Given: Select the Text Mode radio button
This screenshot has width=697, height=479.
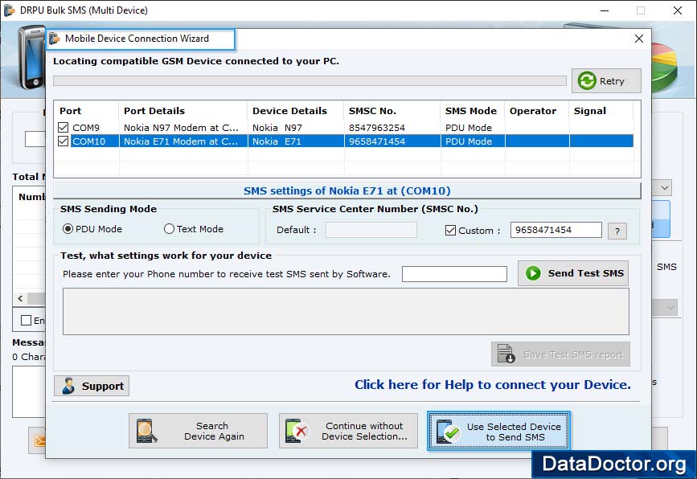Looking at the screenshot, I should coord(169,229).
